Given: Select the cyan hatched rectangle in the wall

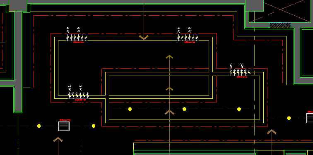Looking at the screenshot, I should [280, 25].
